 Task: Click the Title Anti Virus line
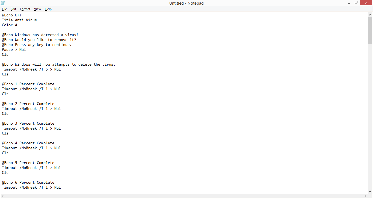[x=19, y=20]
